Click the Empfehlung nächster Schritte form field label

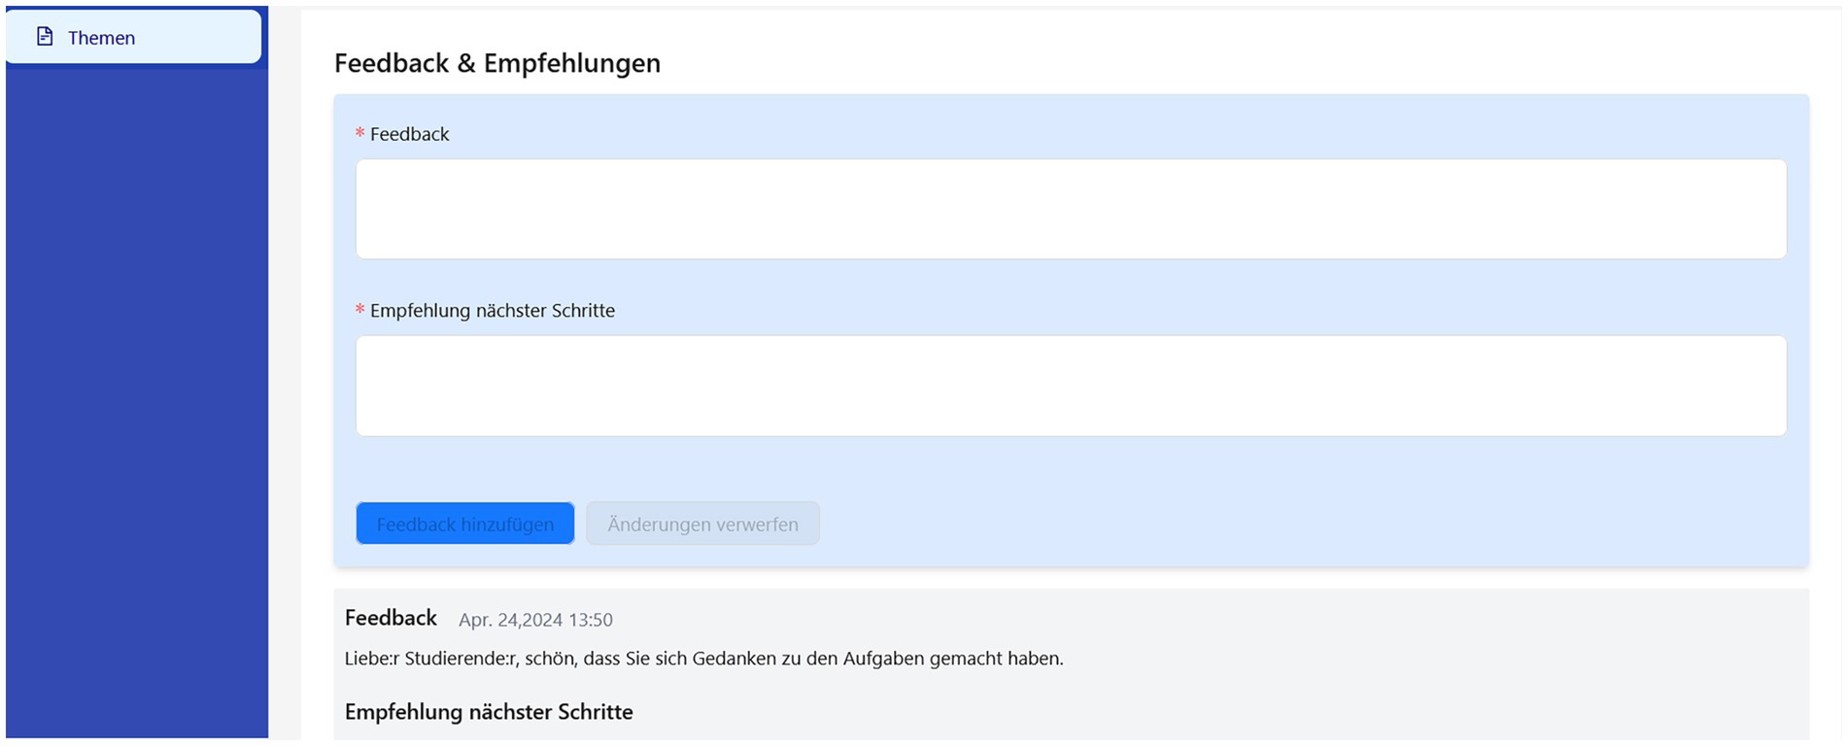point(492,311)
